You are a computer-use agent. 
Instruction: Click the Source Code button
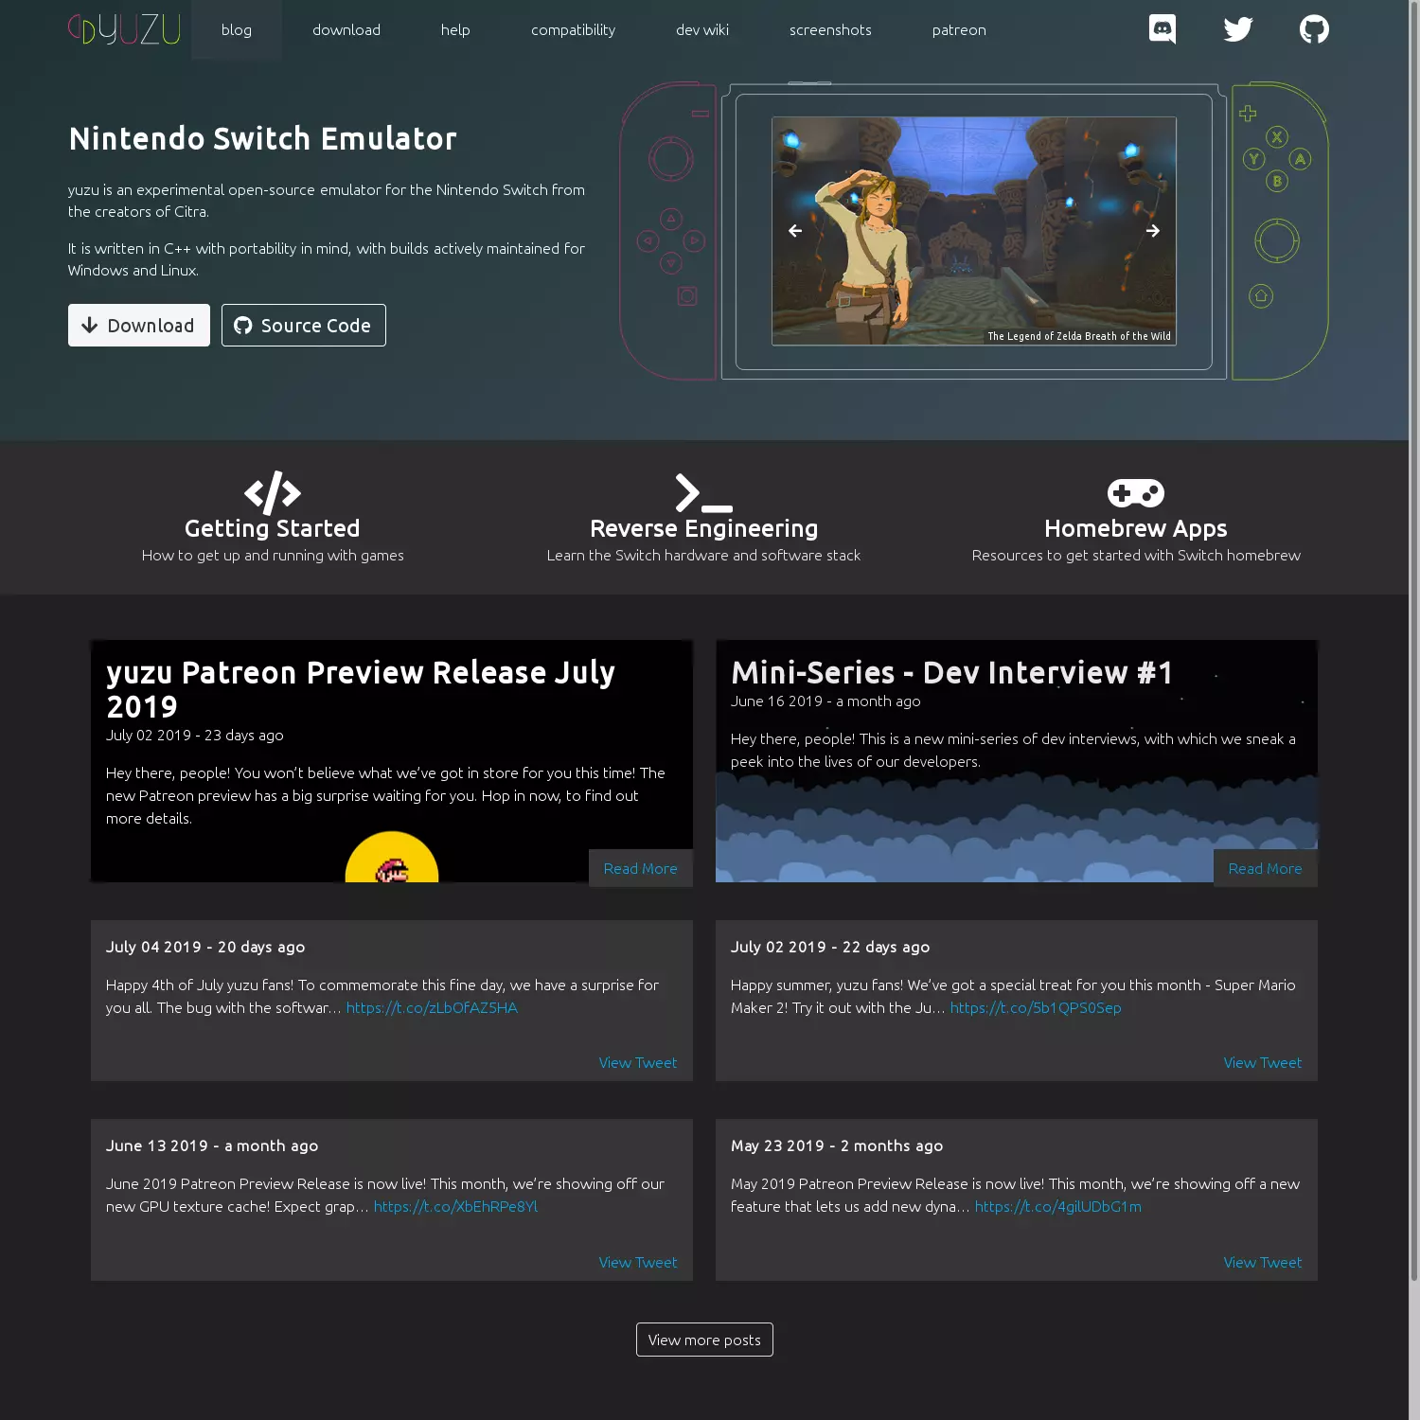(x=304, y=325)
